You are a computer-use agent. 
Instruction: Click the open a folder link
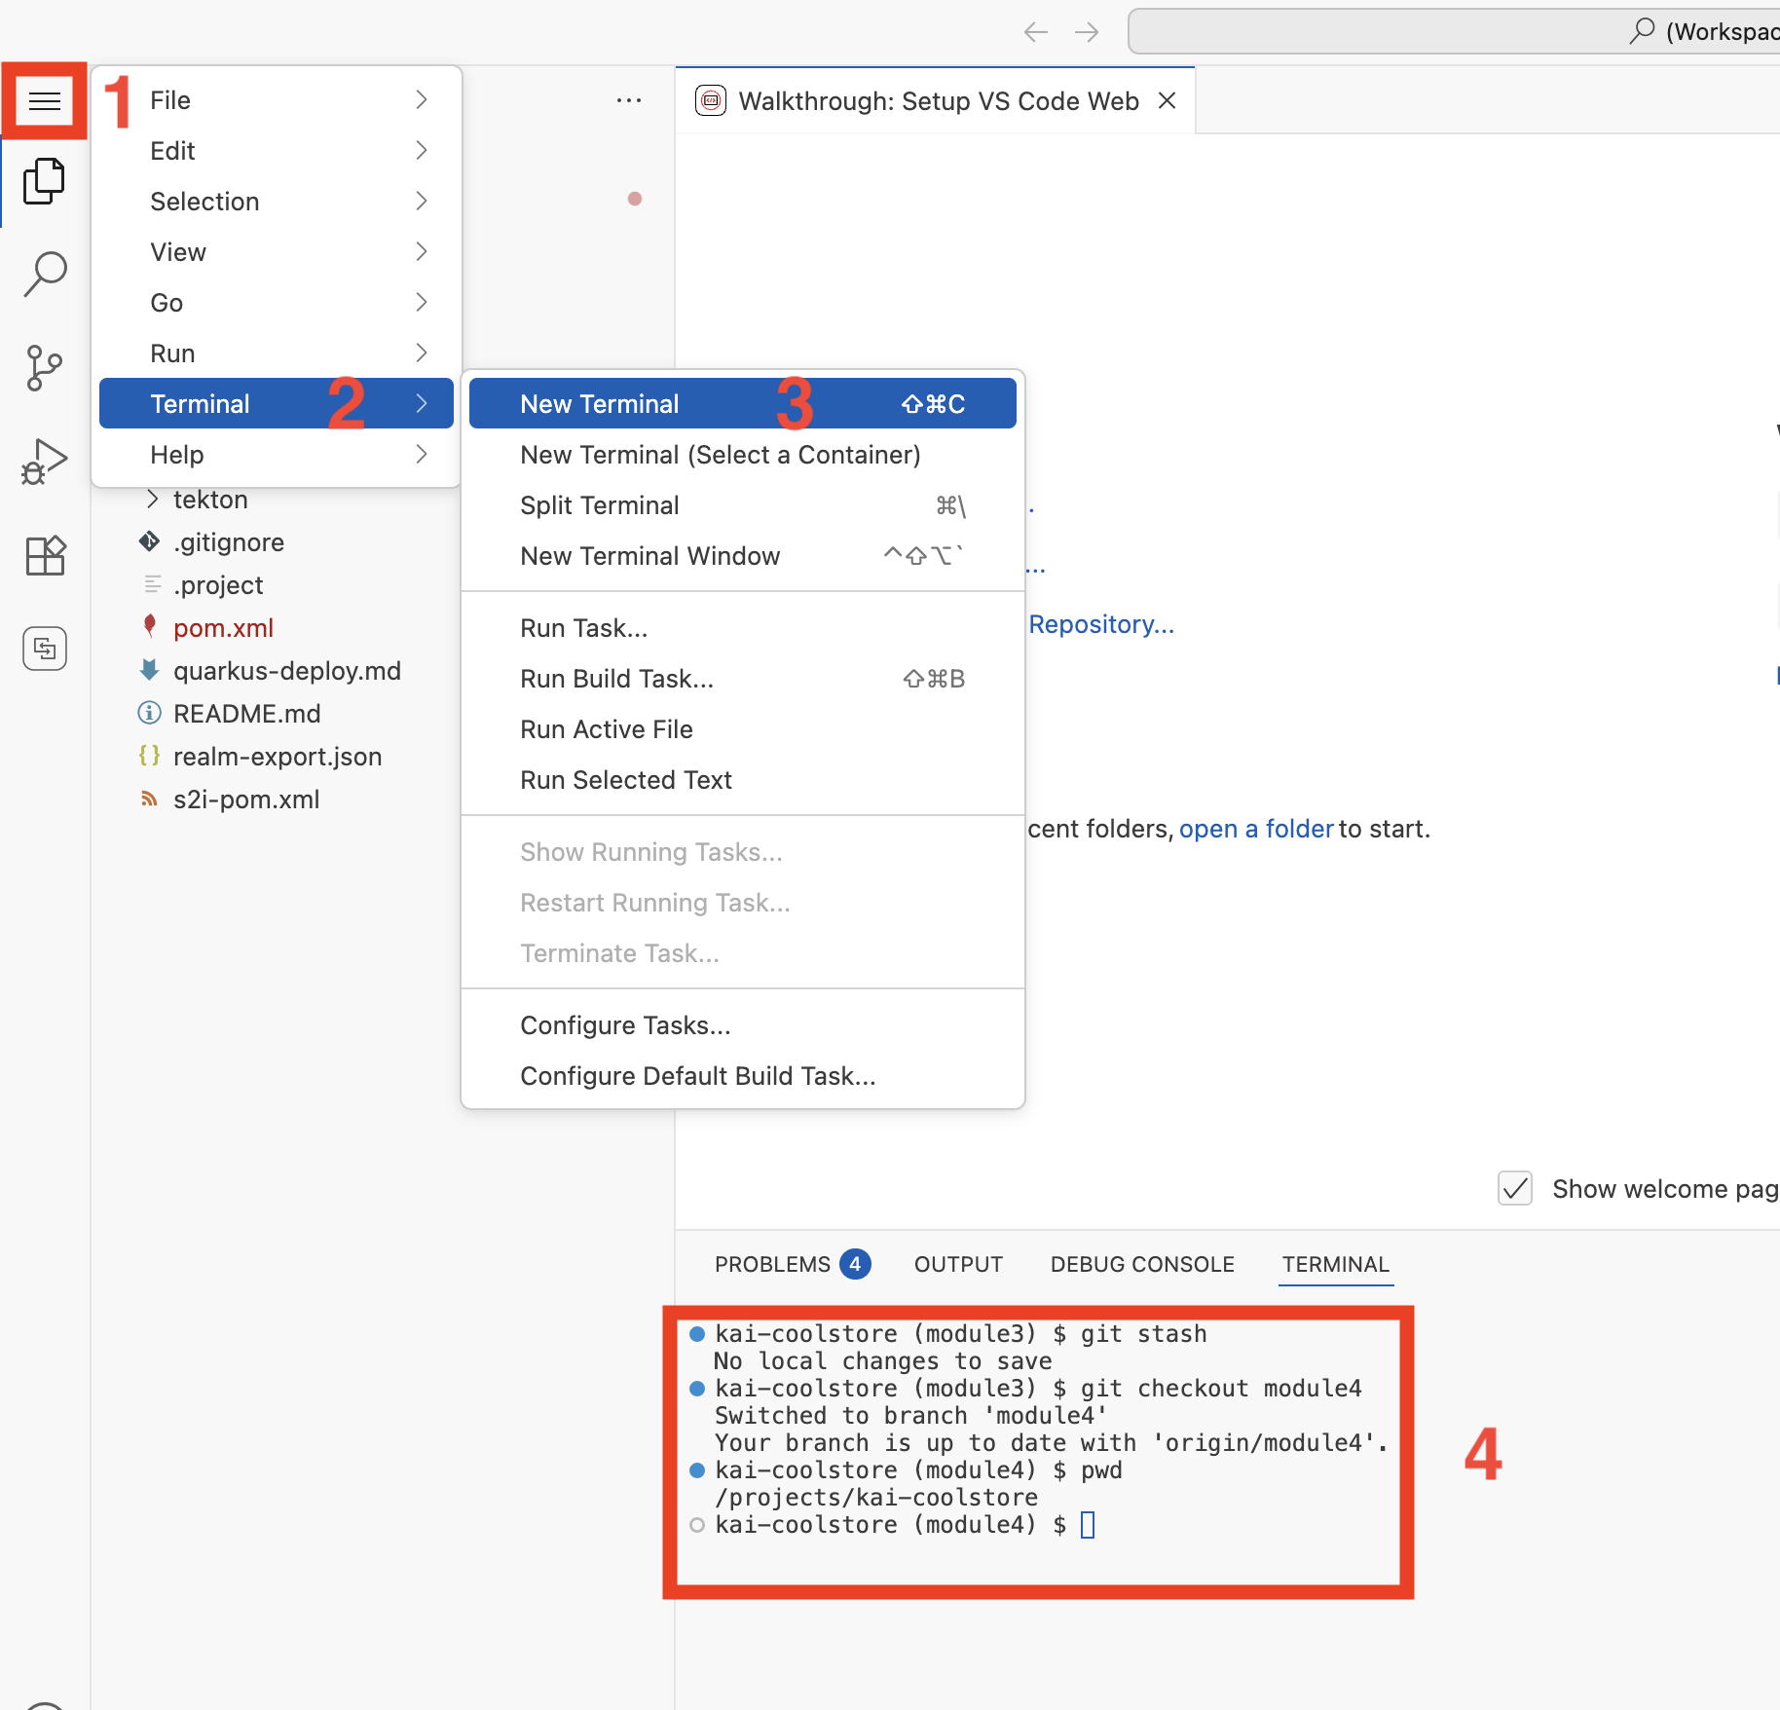point(1255,829)
